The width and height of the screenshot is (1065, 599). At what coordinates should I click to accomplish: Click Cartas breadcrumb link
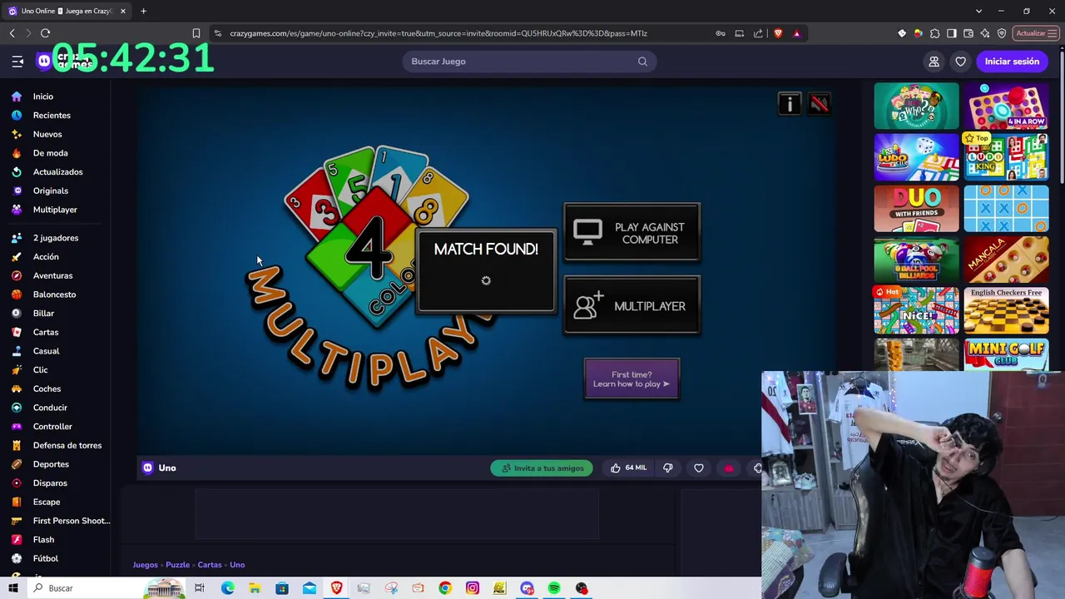pyautogui.click(x=210, y=565)
